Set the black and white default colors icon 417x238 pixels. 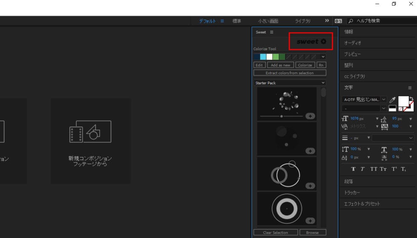coord(392,108)
